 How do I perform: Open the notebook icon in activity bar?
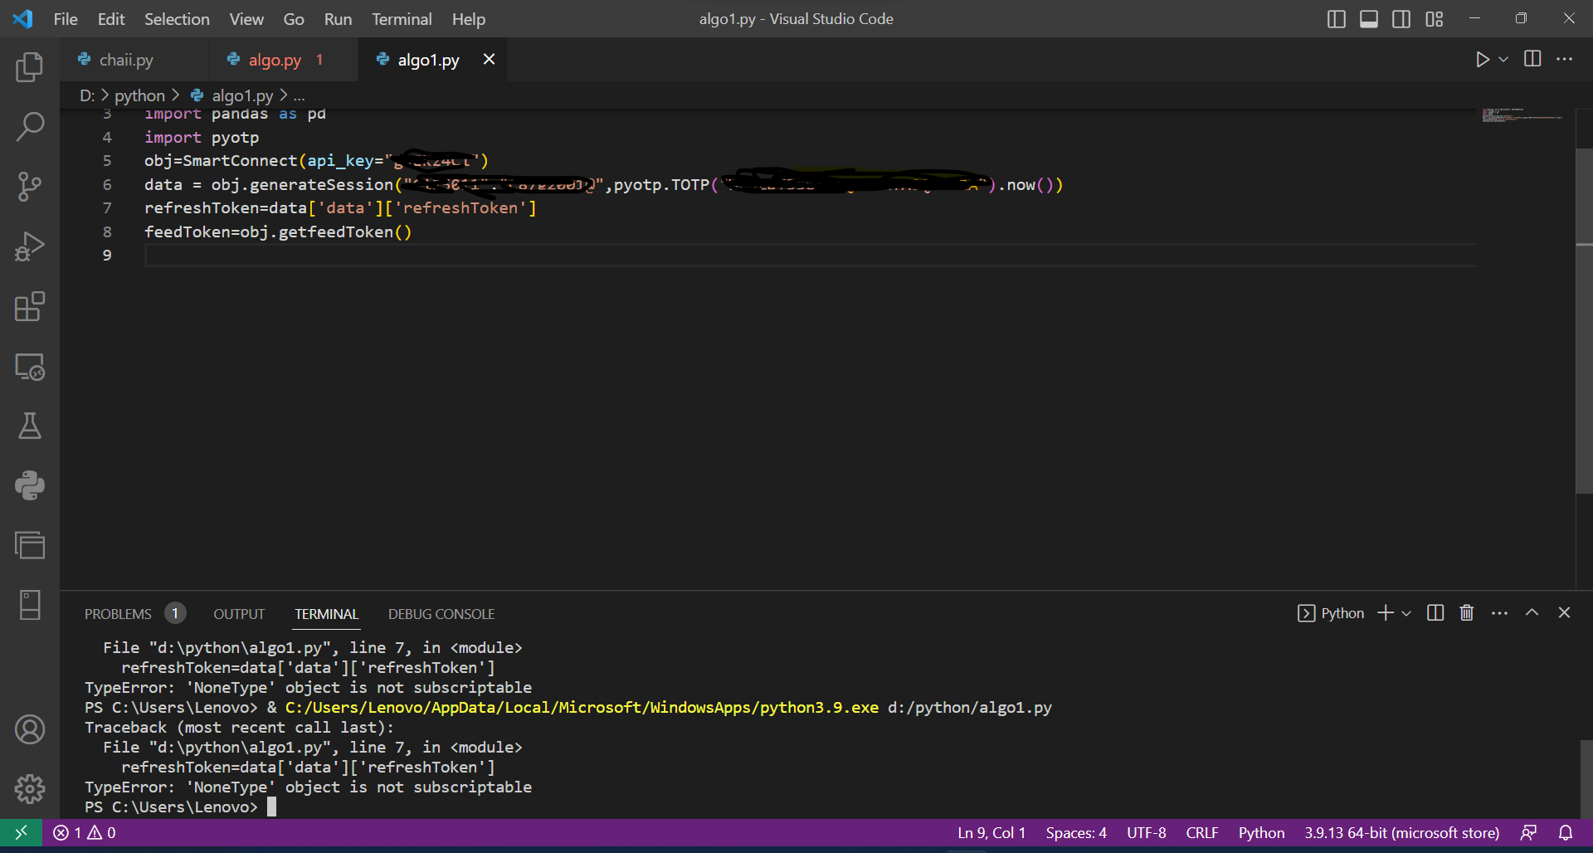30,605
